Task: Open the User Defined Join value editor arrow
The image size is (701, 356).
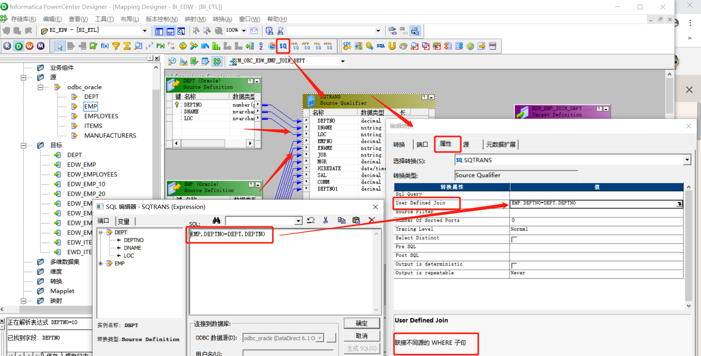Action: point(679,204)
